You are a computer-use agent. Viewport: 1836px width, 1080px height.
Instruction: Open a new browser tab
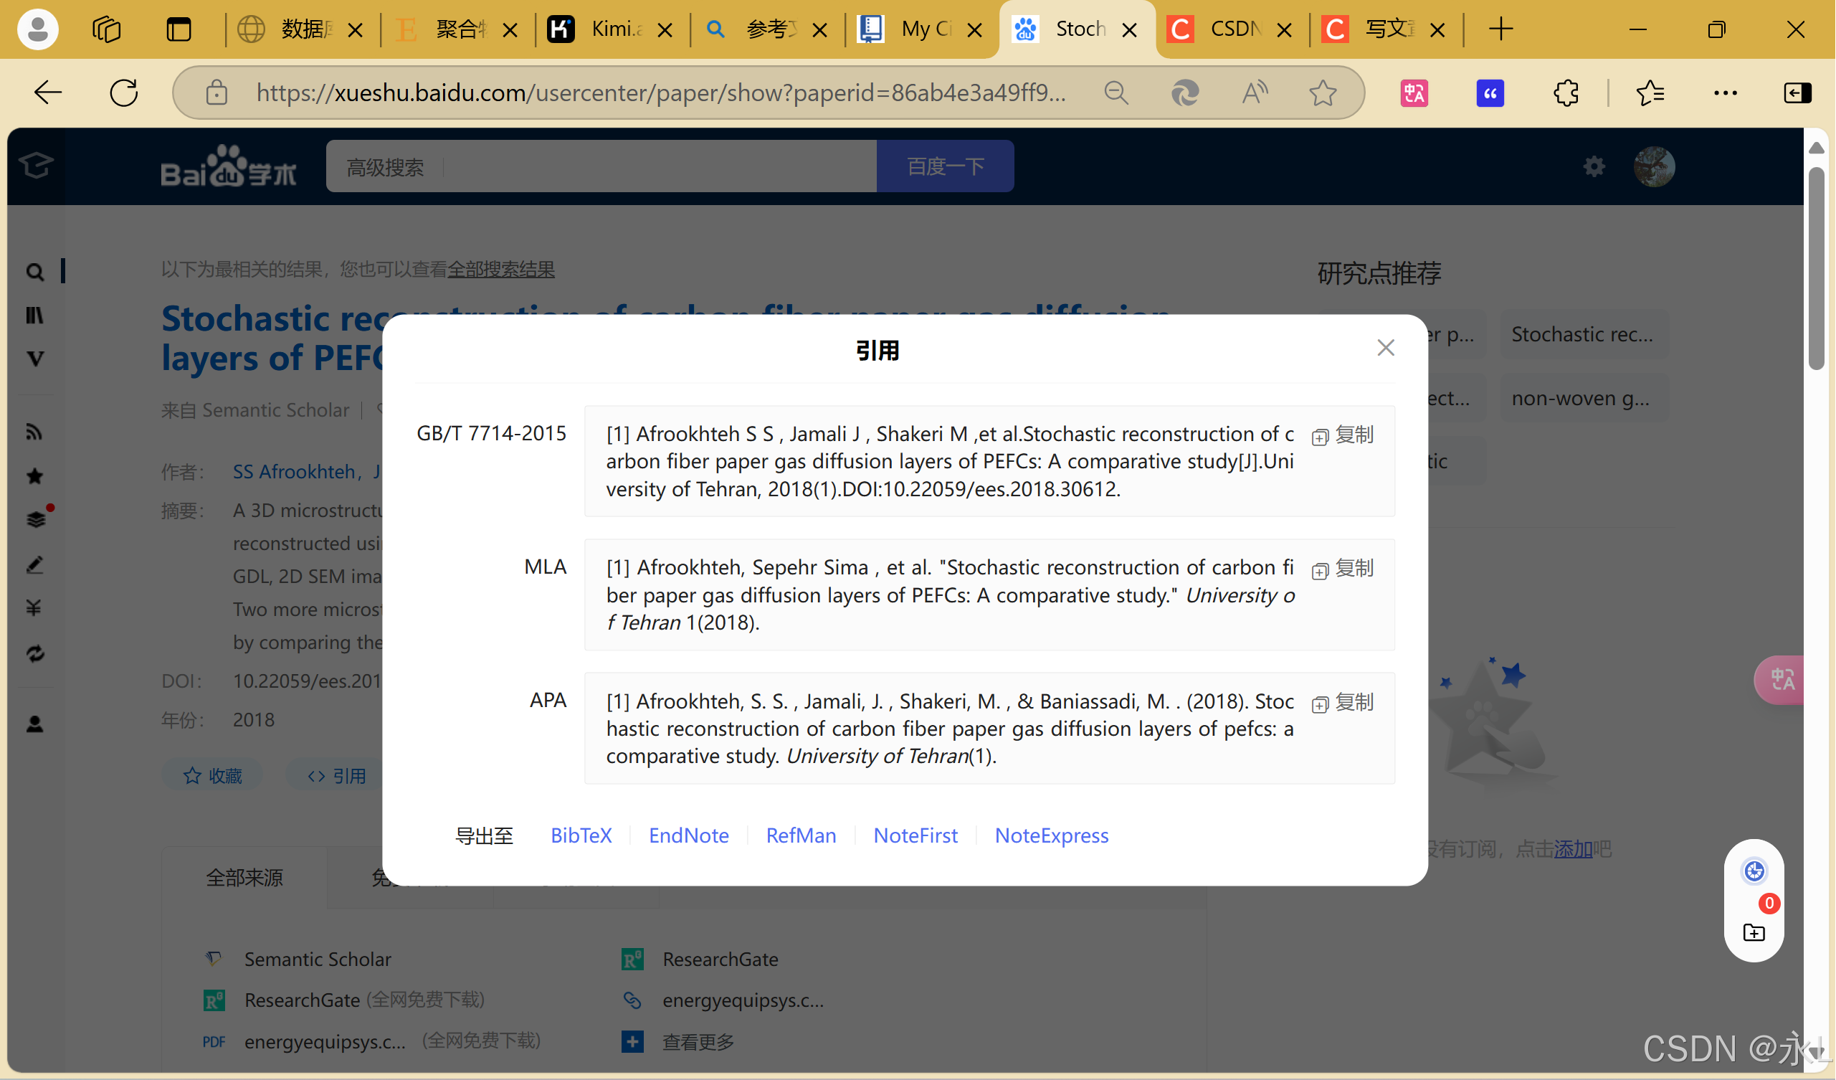coord(1501,29)
